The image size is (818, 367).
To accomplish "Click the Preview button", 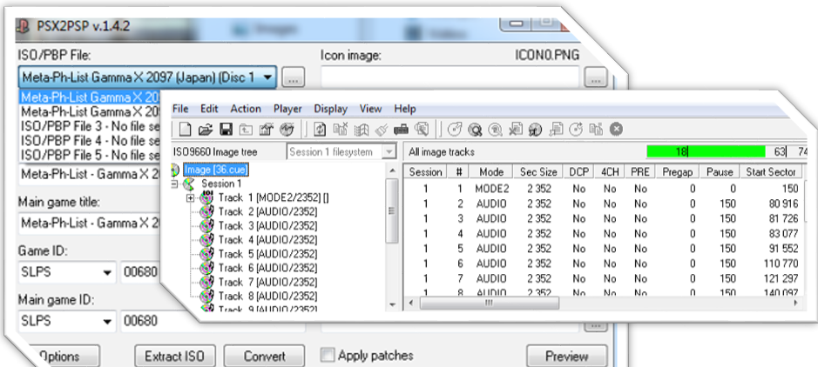I will pos(567,357).
